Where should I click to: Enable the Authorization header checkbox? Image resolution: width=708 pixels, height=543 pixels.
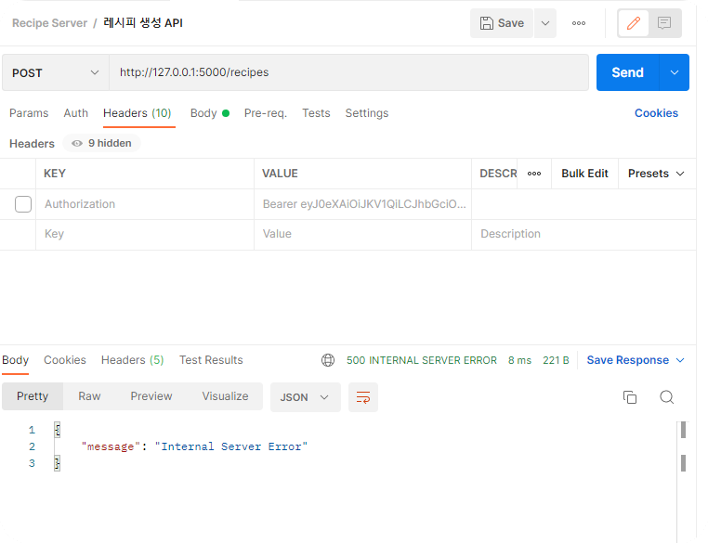coord(23,204)
